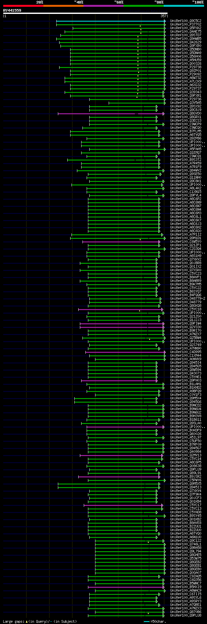Select label UniRef100_Q7XKV2
The width and height of the screenshot is (207, 624).
click(186, 260)
